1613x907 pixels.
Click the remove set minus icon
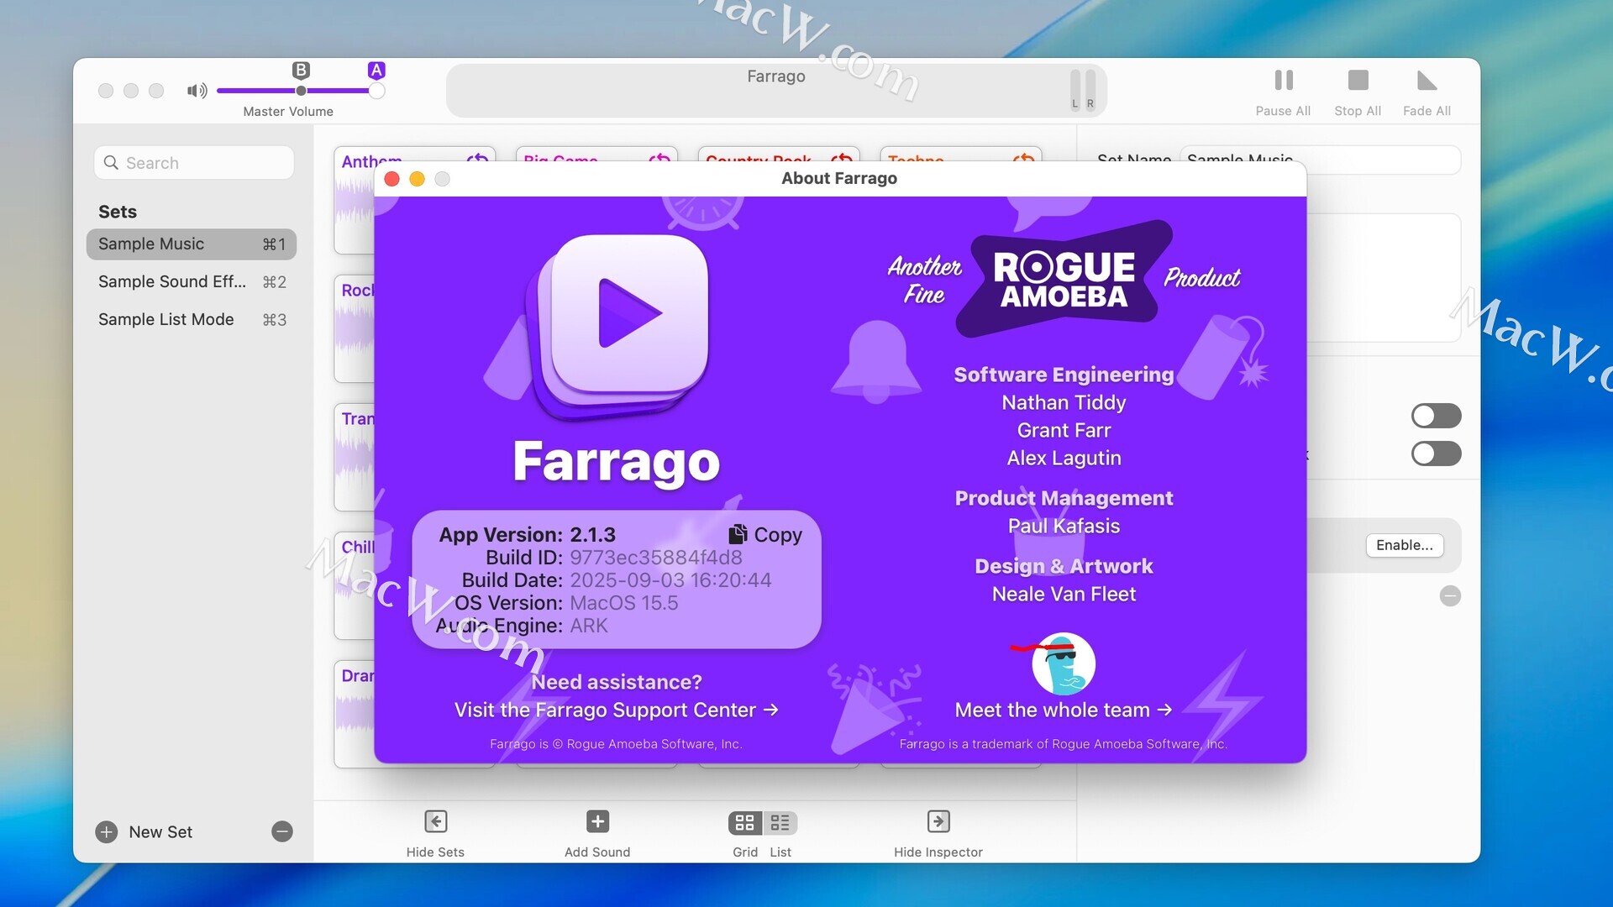point(282,831)
